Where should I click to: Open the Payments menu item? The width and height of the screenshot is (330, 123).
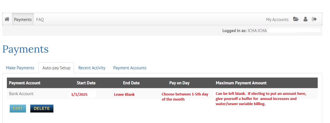[x=23, y=20]
